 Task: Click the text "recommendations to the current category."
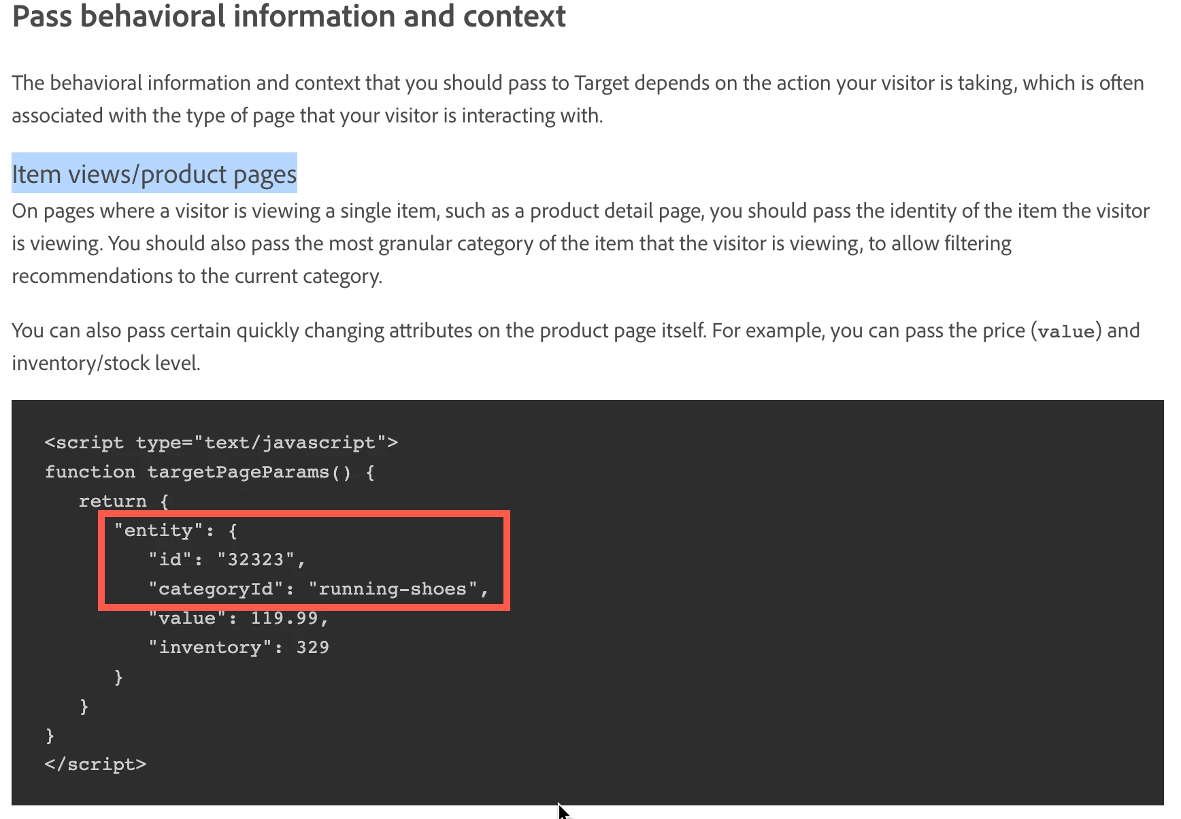coord(197,276)
